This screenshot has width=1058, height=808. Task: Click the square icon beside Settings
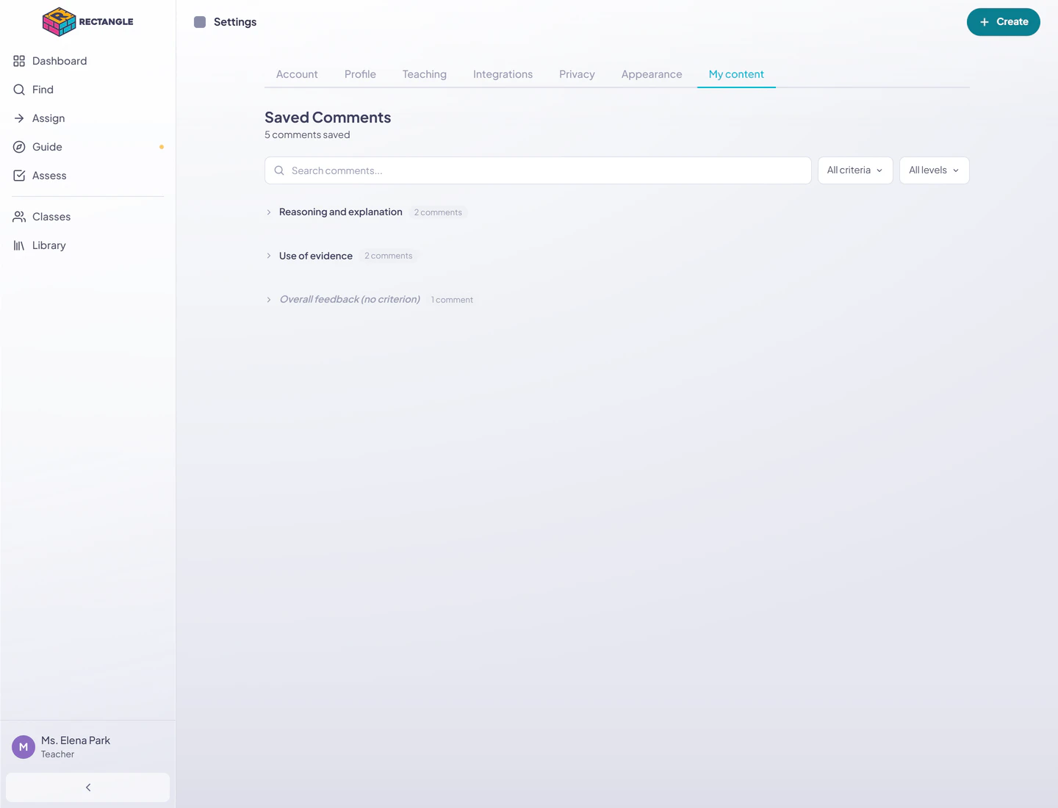click(x=200, y=22)
